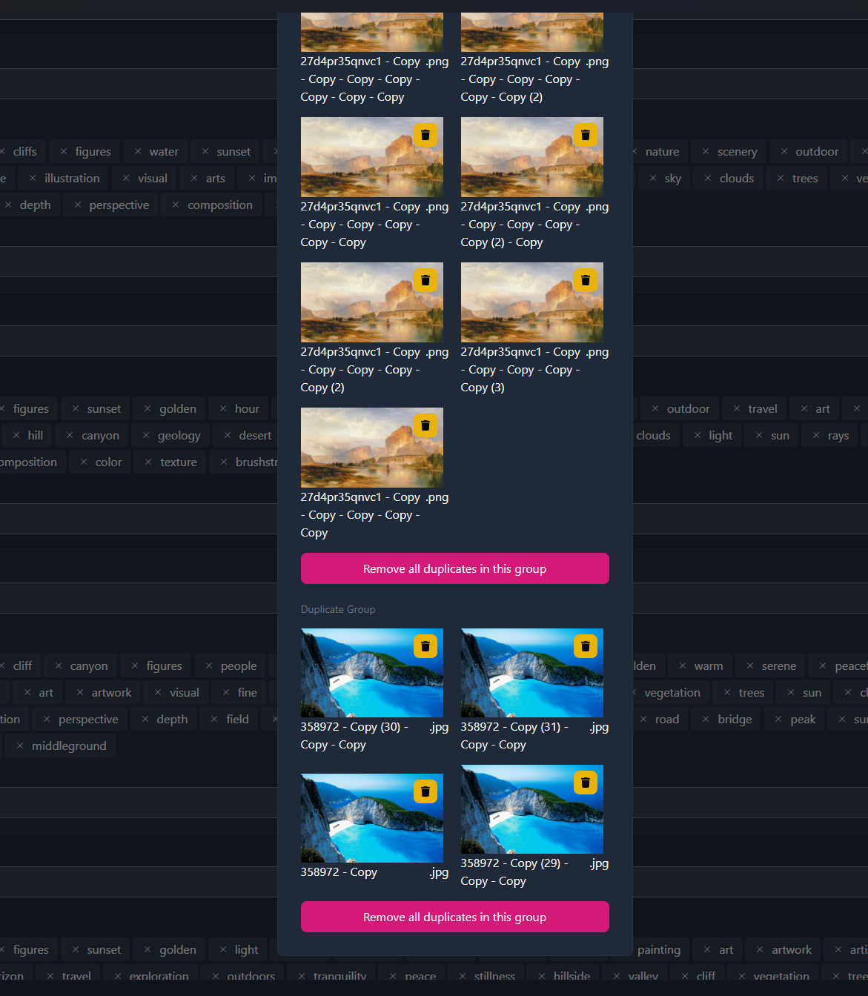Remove the 'cliffs' tag with its × icon

coord(2,152)
